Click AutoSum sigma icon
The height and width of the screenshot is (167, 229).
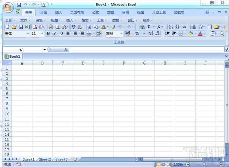149,27
